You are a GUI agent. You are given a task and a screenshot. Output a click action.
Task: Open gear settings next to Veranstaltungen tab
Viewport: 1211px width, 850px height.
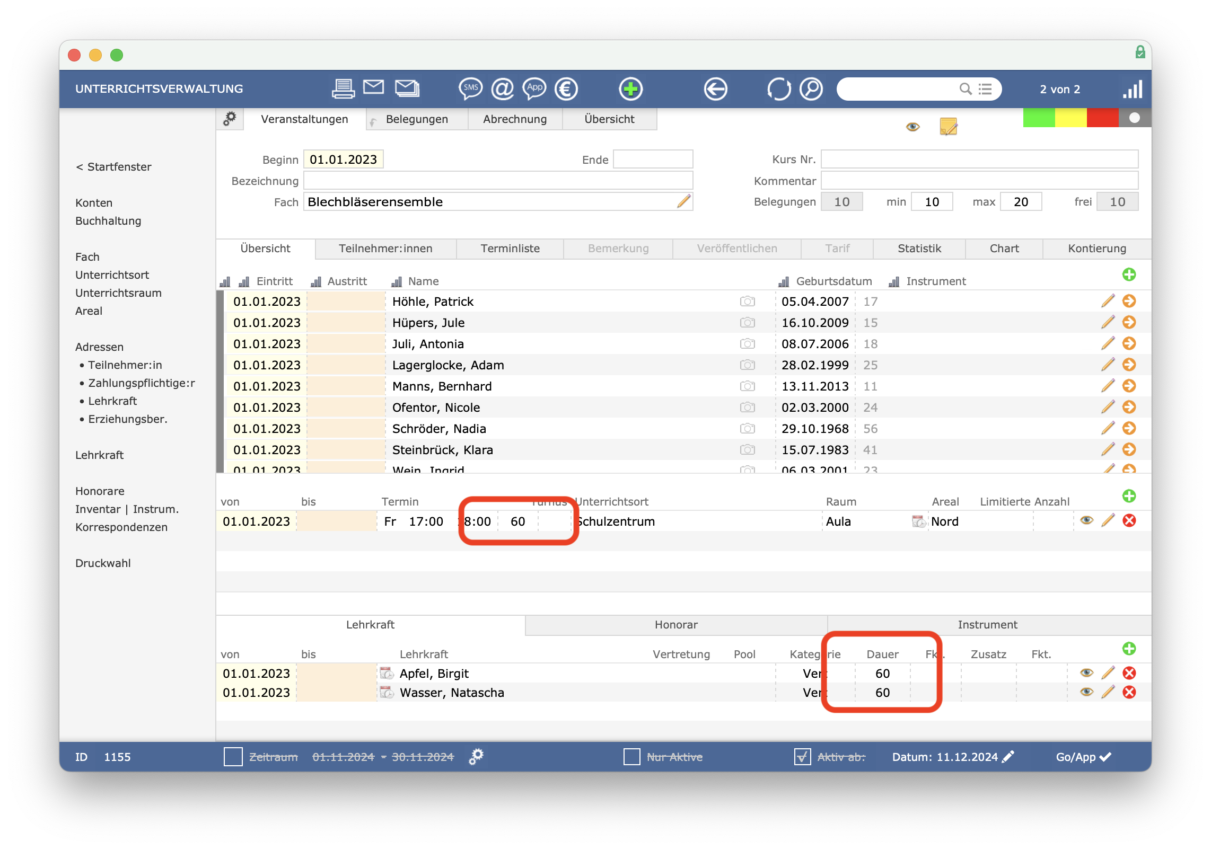pos(230,119)
